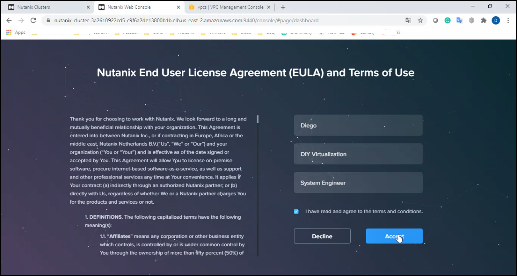Open the Grammarly extension icon

point(447,20)
